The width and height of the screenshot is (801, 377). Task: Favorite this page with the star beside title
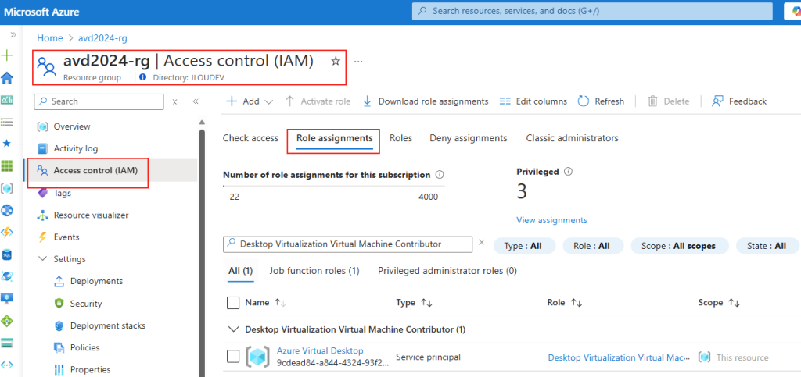pos(336,61)
